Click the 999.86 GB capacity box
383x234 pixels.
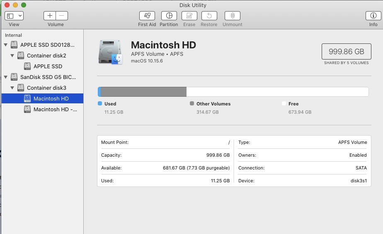tap(347, 51)
